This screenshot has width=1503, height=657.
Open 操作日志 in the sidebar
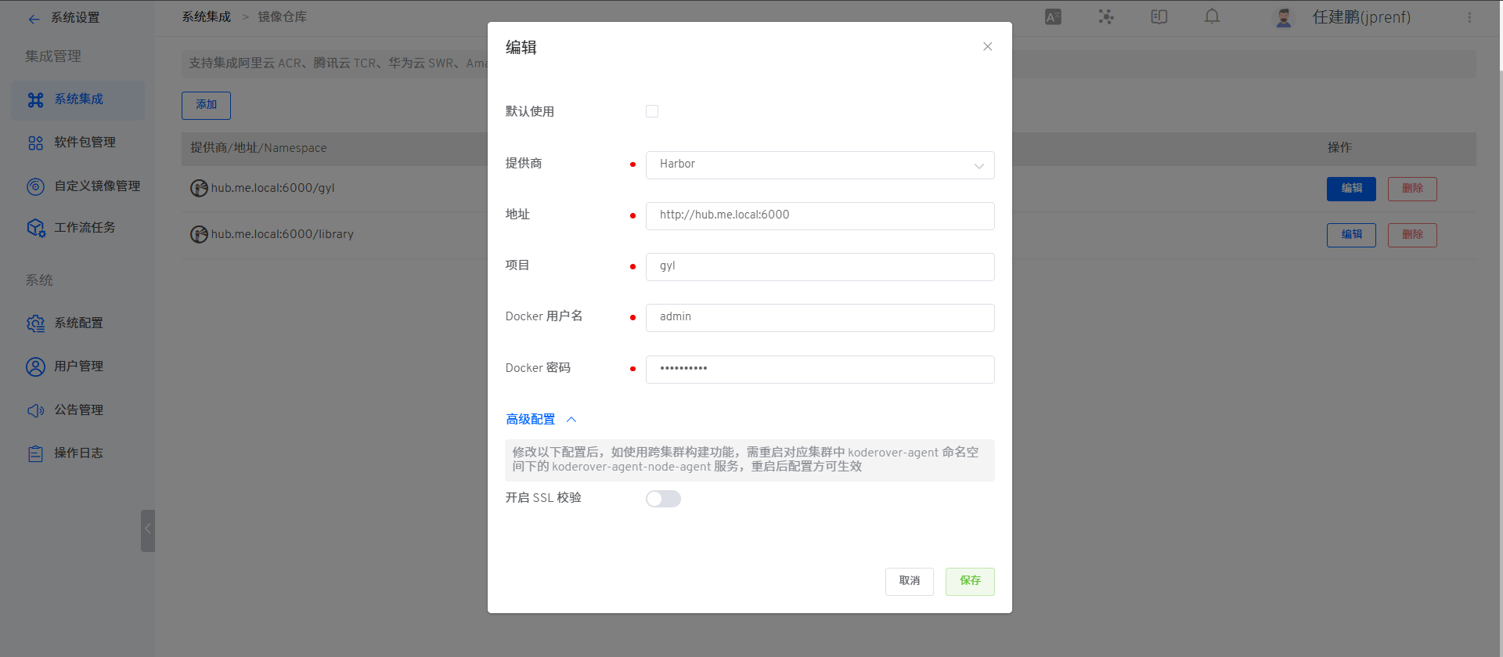coord(78,453)
